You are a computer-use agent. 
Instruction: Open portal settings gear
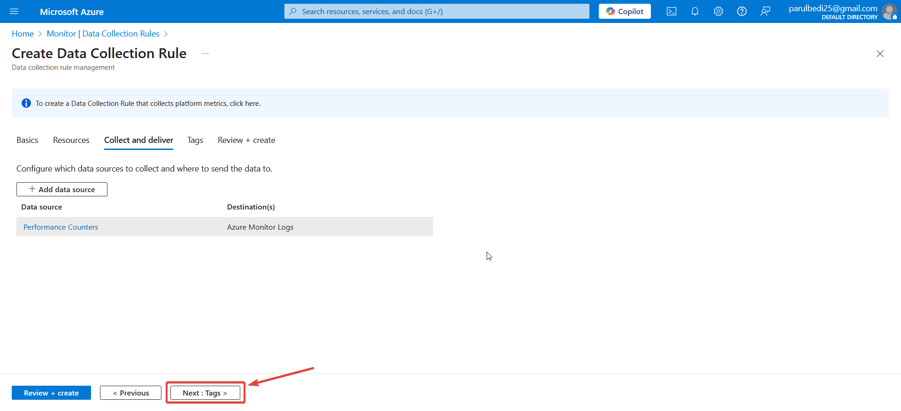(718, 11)
